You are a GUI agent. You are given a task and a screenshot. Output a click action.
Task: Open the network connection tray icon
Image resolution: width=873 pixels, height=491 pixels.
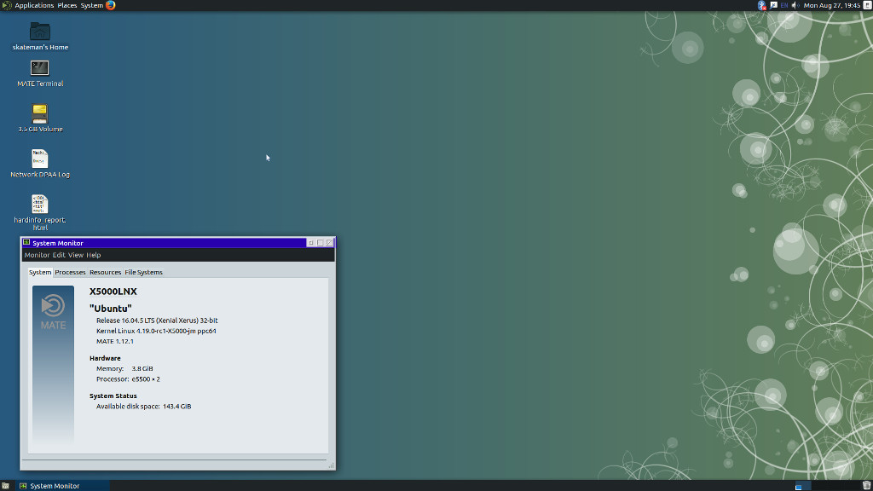(773, 6)
